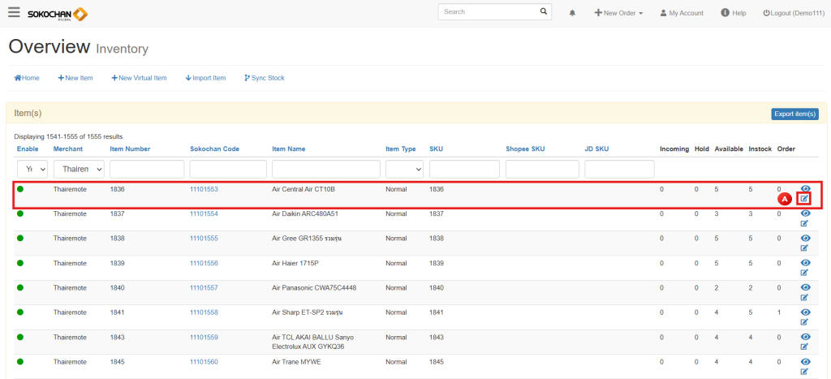Viewport: 831px width, 379px height.
Task: Expand the Enable filter dropdown
Action: (x=32, y=169)
